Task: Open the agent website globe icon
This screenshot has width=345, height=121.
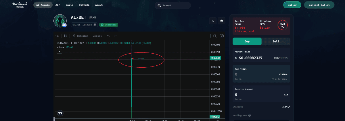Action: 221,21
